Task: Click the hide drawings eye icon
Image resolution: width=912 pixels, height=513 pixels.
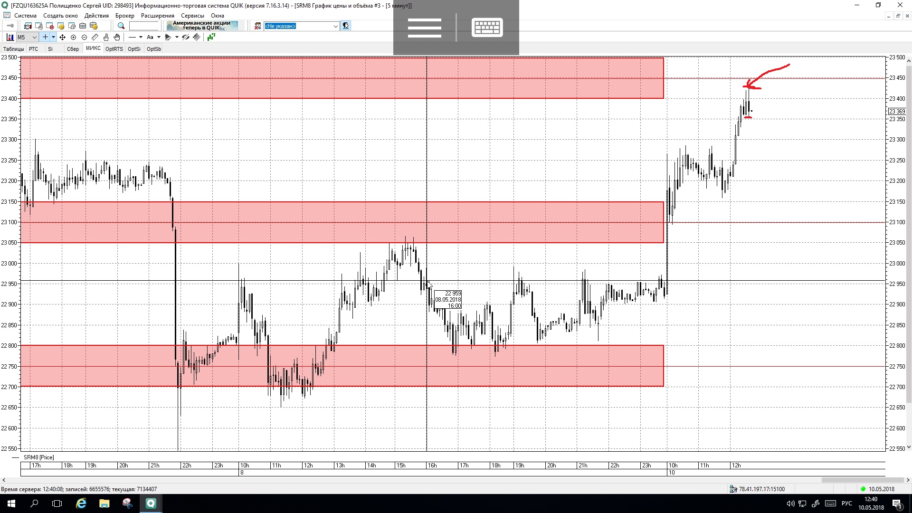Action: pyautogui.click(x=186, y=37)
